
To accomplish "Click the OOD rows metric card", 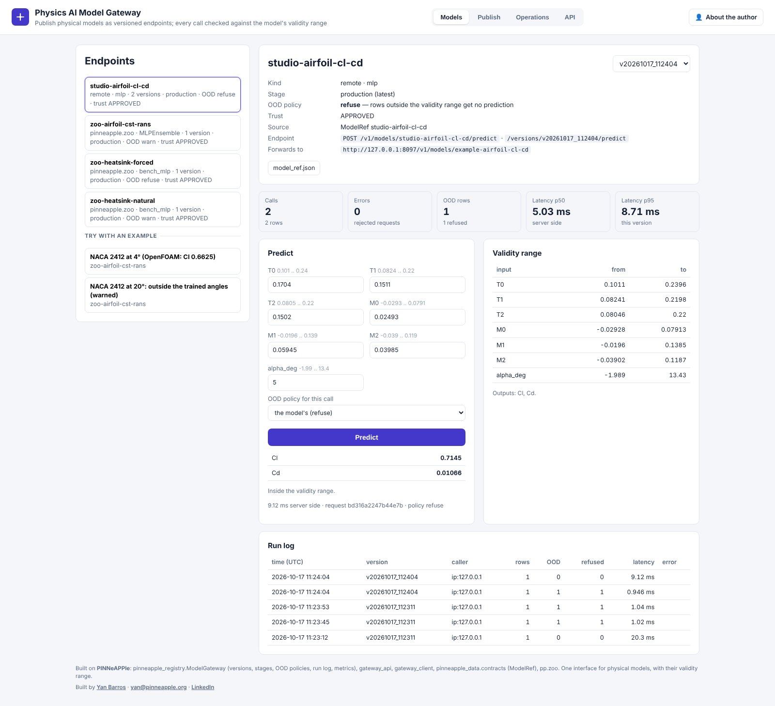I will click(479, 212).
